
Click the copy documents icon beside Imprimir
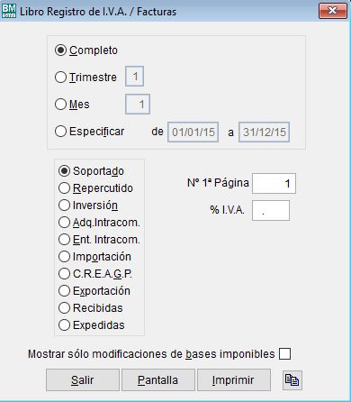coord(292,380)
